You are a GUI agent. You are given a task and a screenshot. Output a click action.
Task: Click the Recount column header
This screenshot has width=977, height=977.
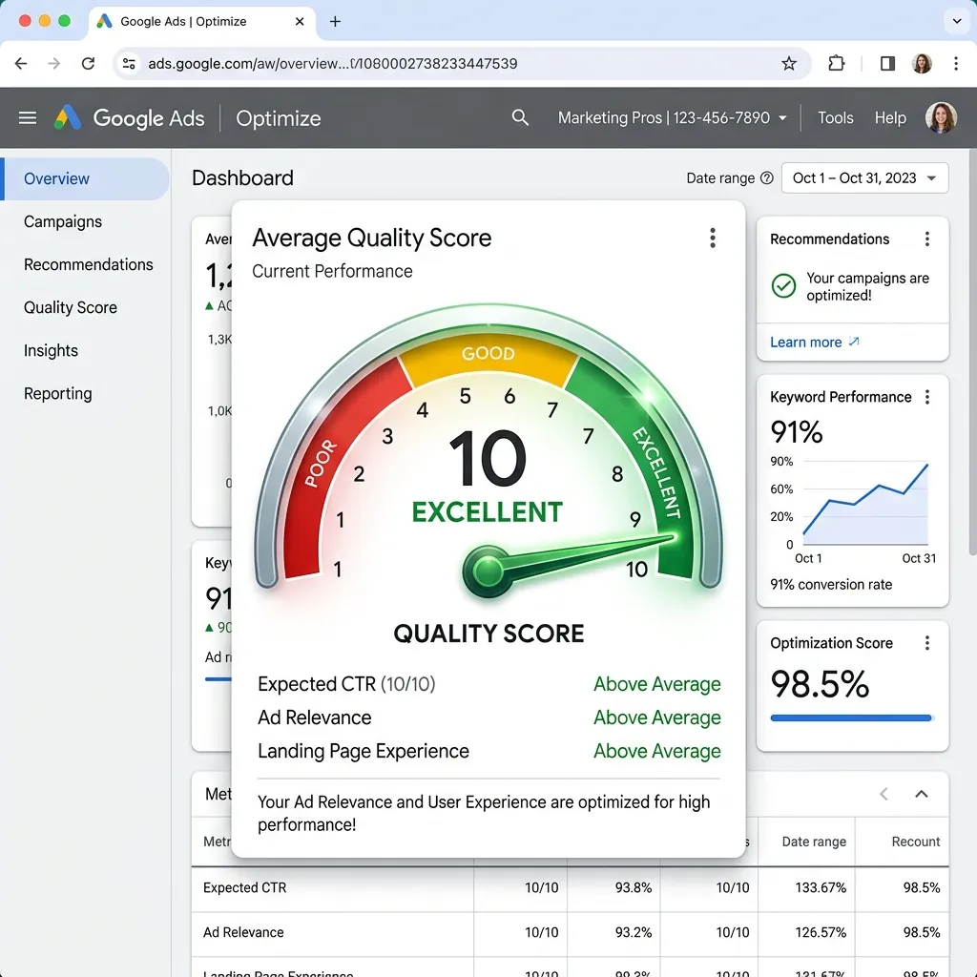point(915,842)
